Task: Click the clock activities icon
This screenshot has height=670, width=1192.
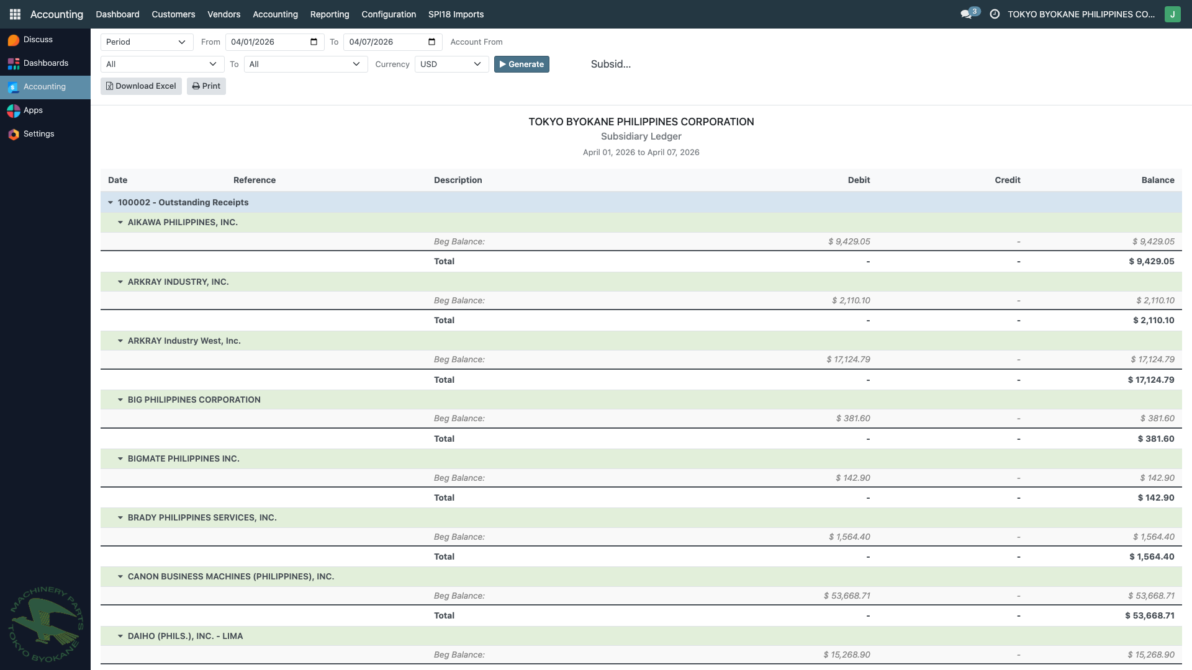Action: pyautogui.click(x=995, y=14)
